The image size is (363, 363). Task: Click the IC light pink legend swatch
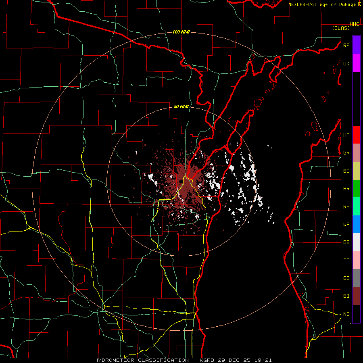356,260
